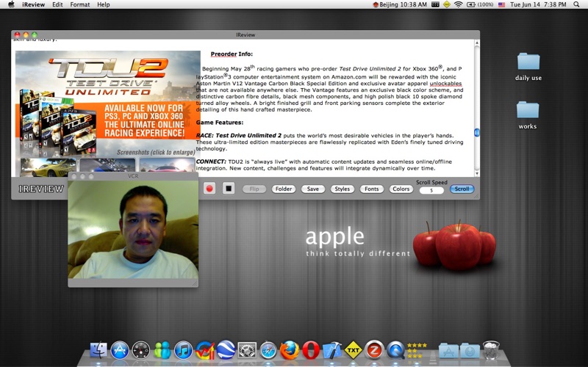Launch Opera from the dock
Viewport: 588px width, 367px height.
(311, 350)
